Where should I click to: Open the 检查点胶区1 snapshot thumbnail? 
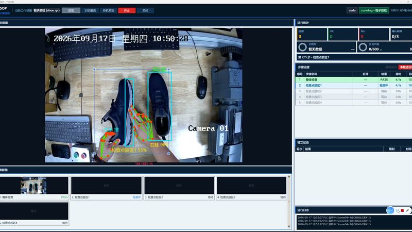tap(107, 186)
